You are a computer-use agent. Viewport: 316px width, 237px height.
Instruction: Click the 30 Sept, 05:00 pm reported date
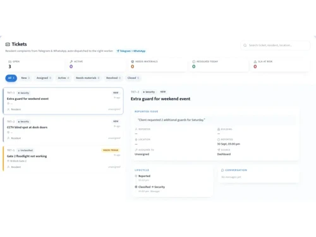point(229,144)
